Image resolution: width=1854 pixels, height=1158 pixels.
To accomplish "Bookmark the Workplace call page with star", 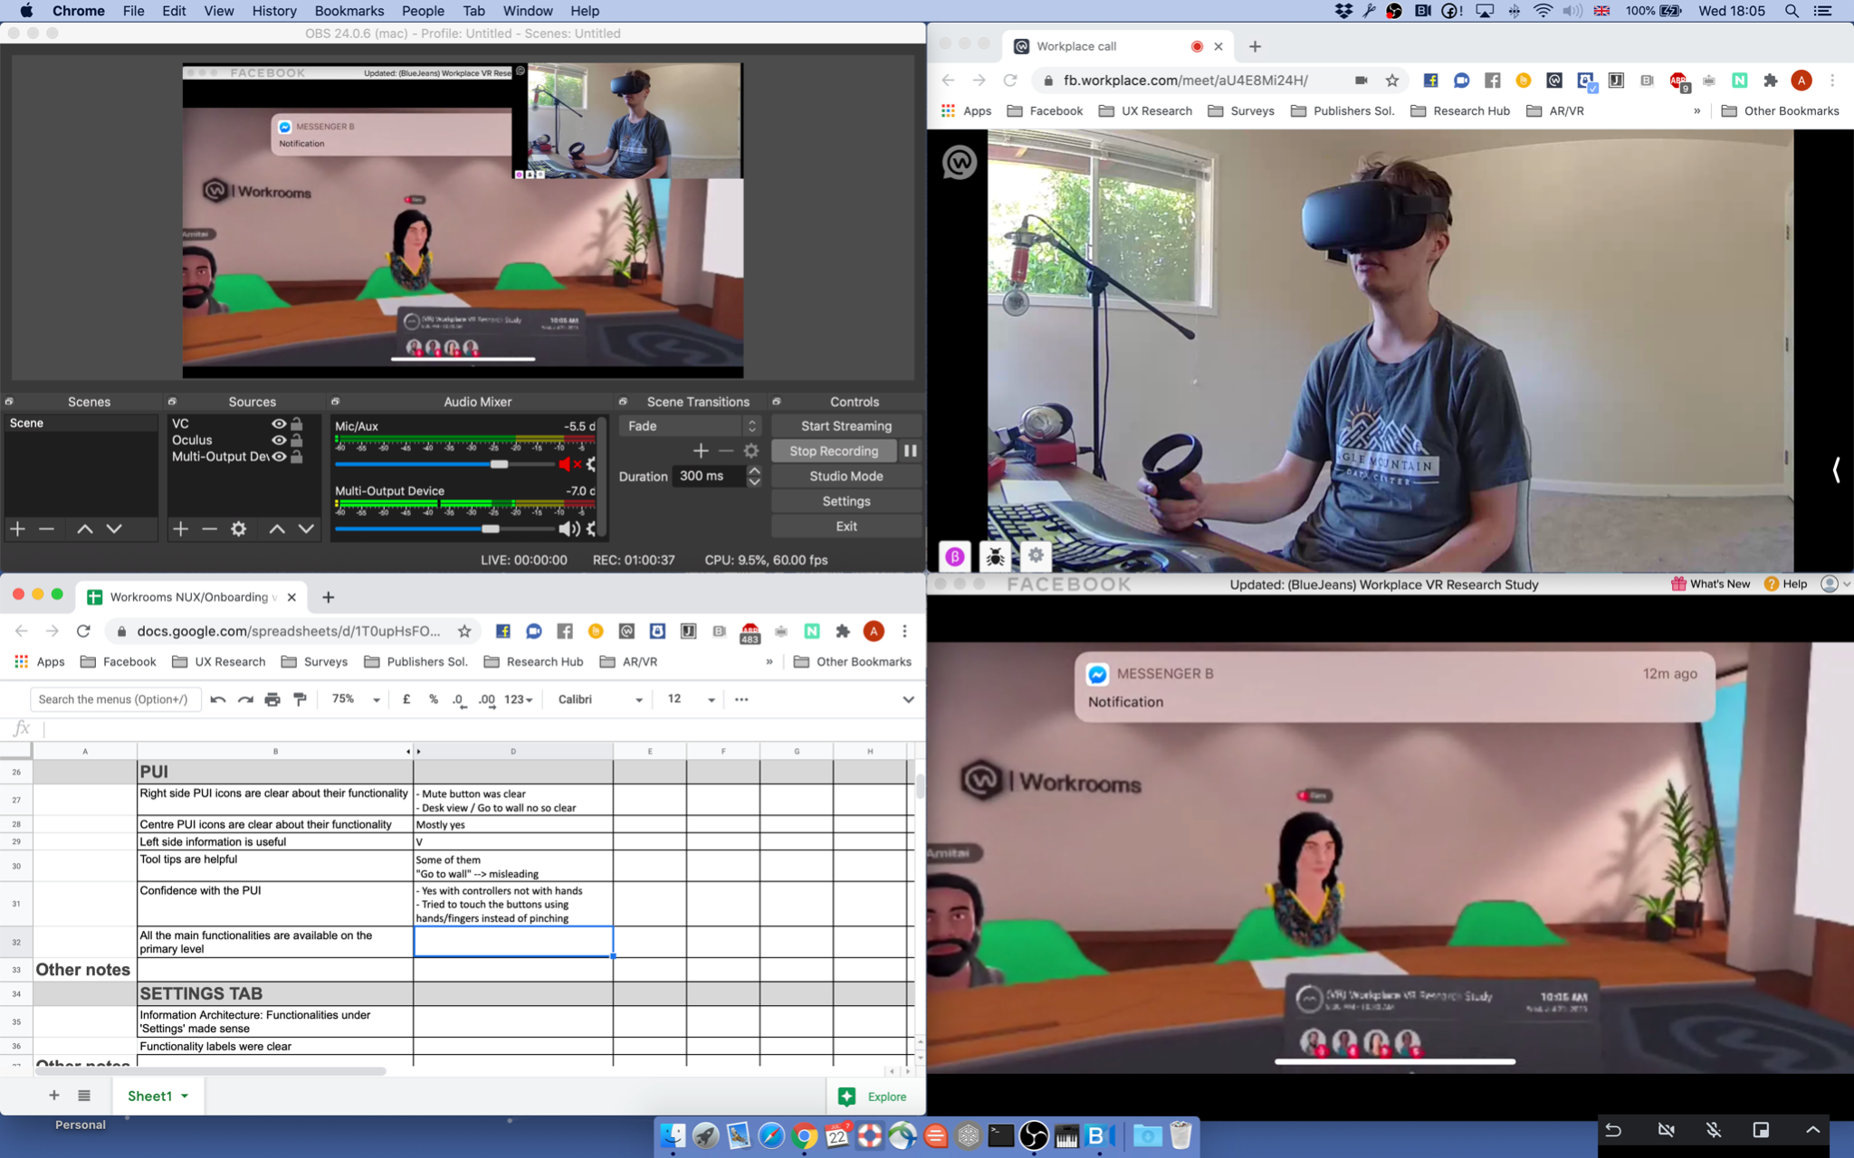I will 1392,81.
